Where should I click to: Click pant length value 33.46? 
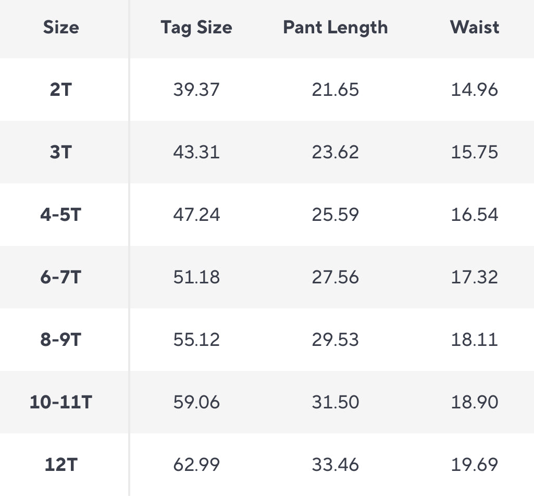tap(336, 465)
